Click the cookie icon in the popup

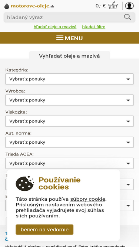coord(25,183)
